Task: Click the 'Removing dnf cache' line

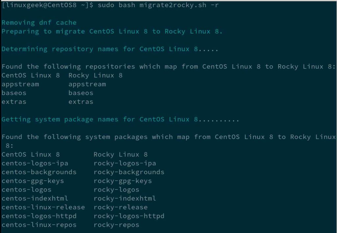Action: tap(39, 23)
